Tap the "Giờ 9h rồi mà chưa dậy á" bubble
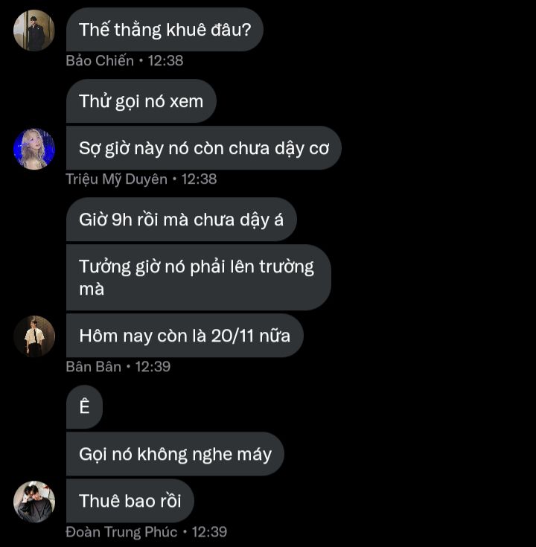Image resolution: width=536 pixels, height=547 pixels. (182, 220)
